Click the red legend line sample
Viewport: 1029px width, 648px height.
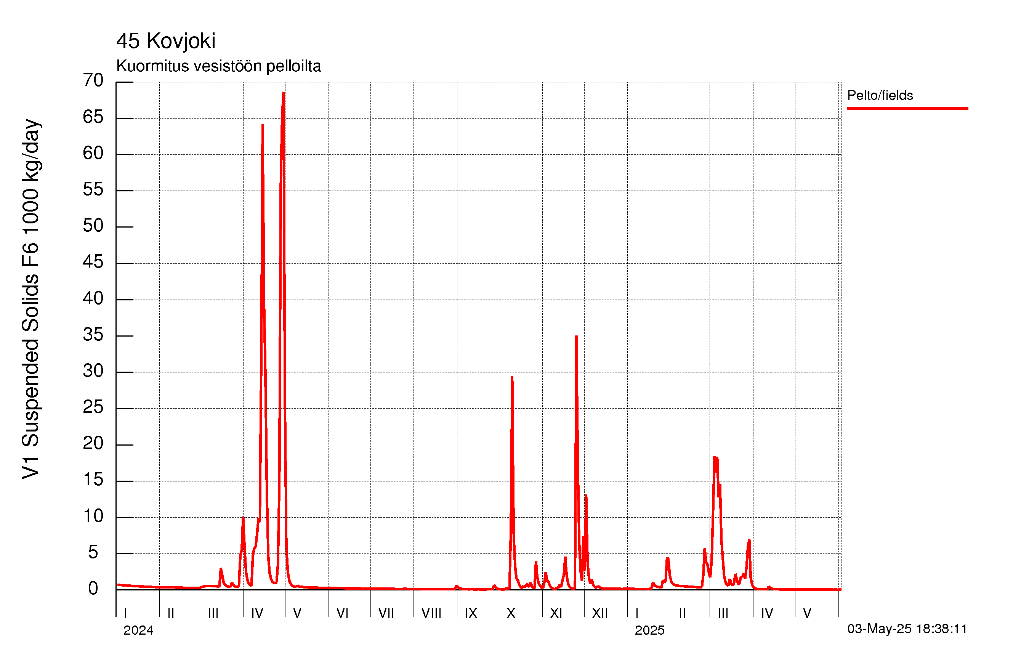(907, 109)
